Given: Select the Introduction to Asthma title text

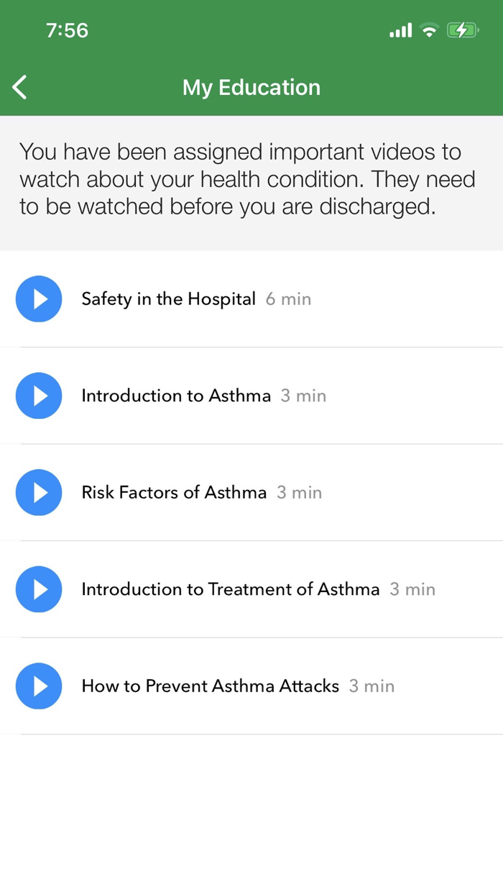Looking at the screenshot, I should pos(176,396).
